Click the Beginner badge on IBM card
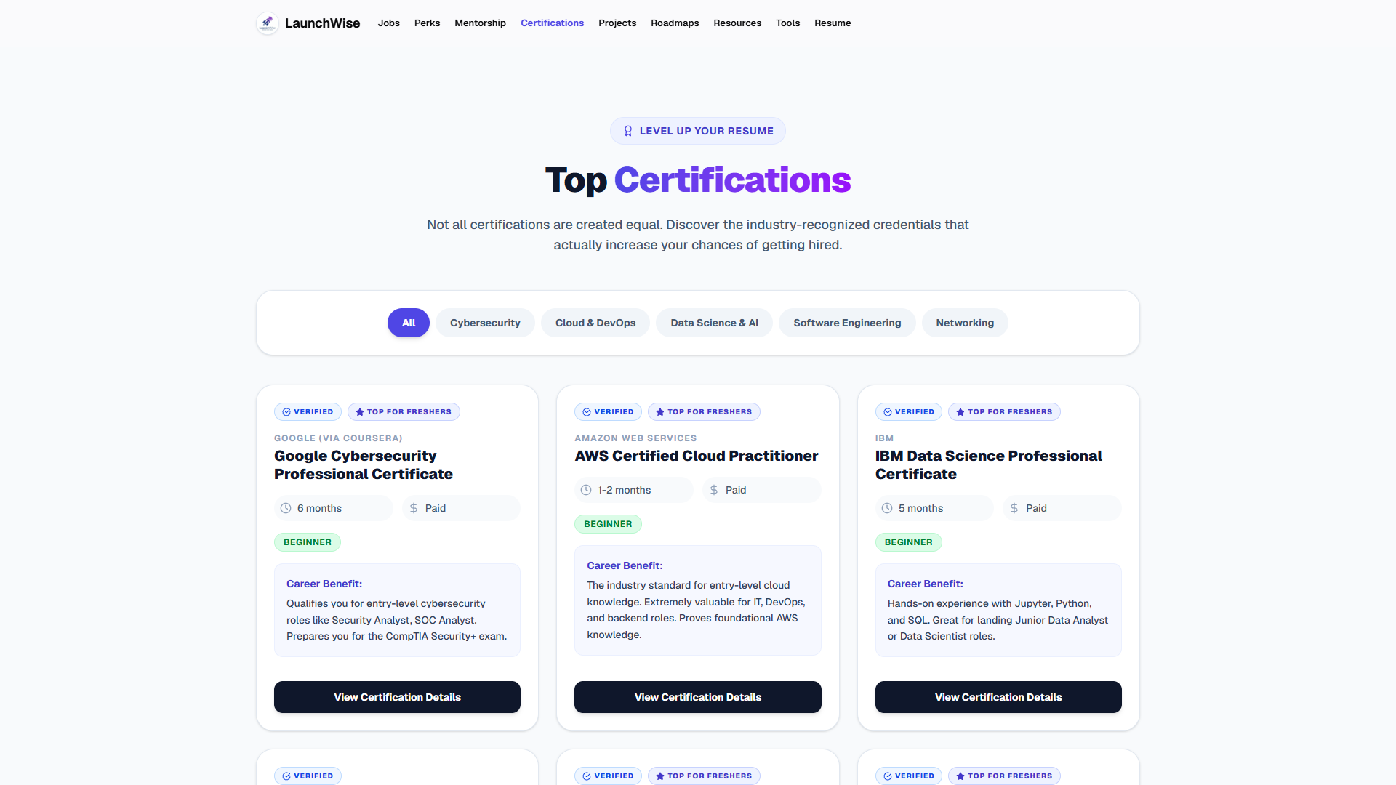 point(909,542)
